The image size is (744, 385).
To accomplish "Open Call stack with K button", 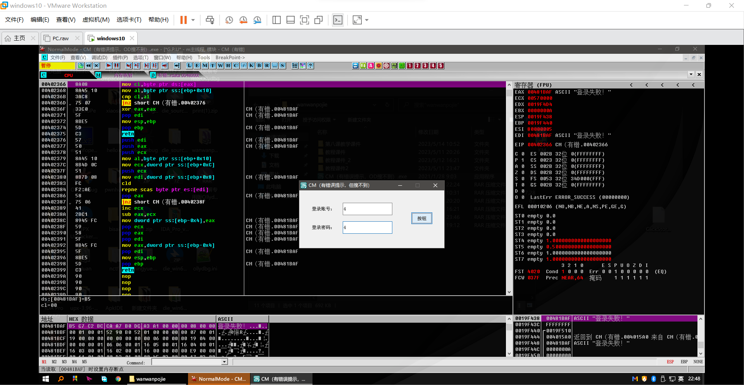I will click(x=252, y=66).
